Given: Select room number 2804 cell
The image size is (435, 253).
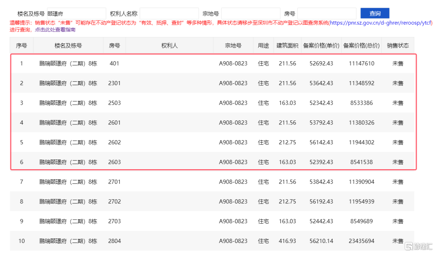Looking at the screenshot, I should pos(114,241).
